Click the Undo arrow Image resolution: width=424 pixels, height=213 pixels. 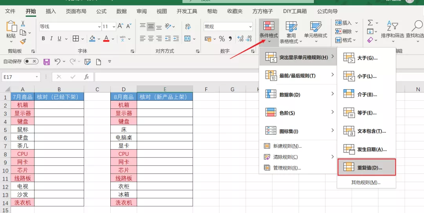[57, 62]
